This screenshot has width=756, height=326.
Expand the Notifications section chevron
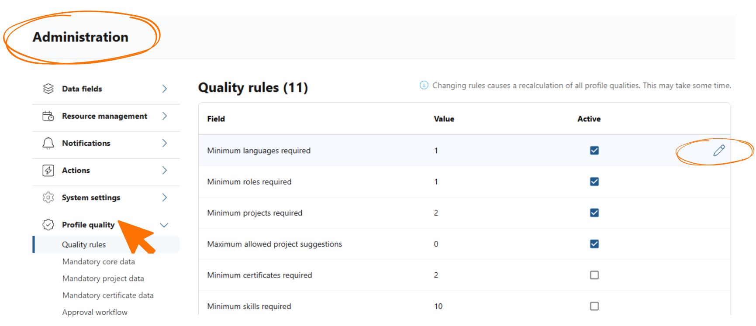[x=165, y=143]
